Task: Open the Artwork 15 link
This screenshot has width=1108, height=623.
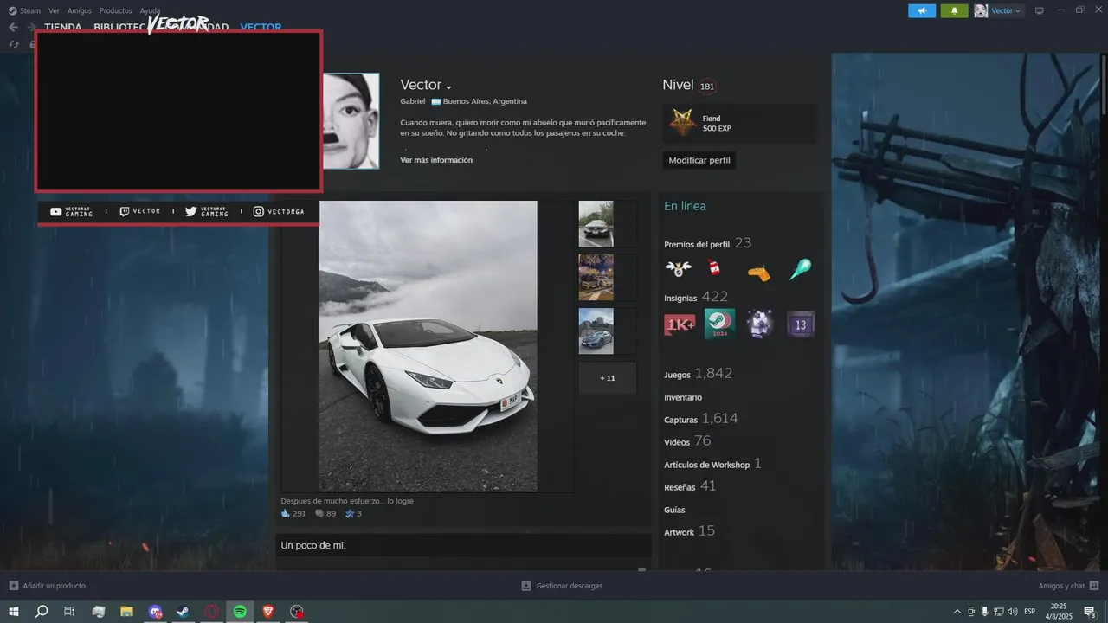Action: (x=689, y=531)
